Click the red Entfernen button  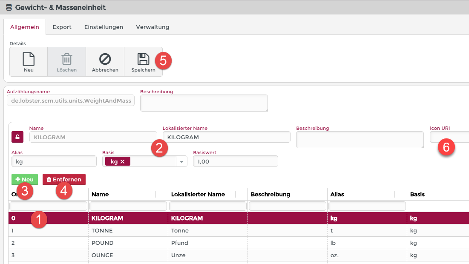[64, 179]
